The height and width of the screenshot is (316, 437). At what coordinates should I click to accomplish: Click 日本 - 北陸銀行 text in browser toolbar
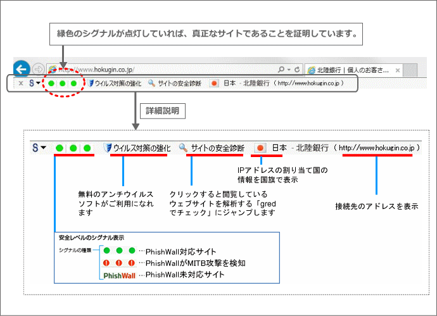[x=246, y=84]
